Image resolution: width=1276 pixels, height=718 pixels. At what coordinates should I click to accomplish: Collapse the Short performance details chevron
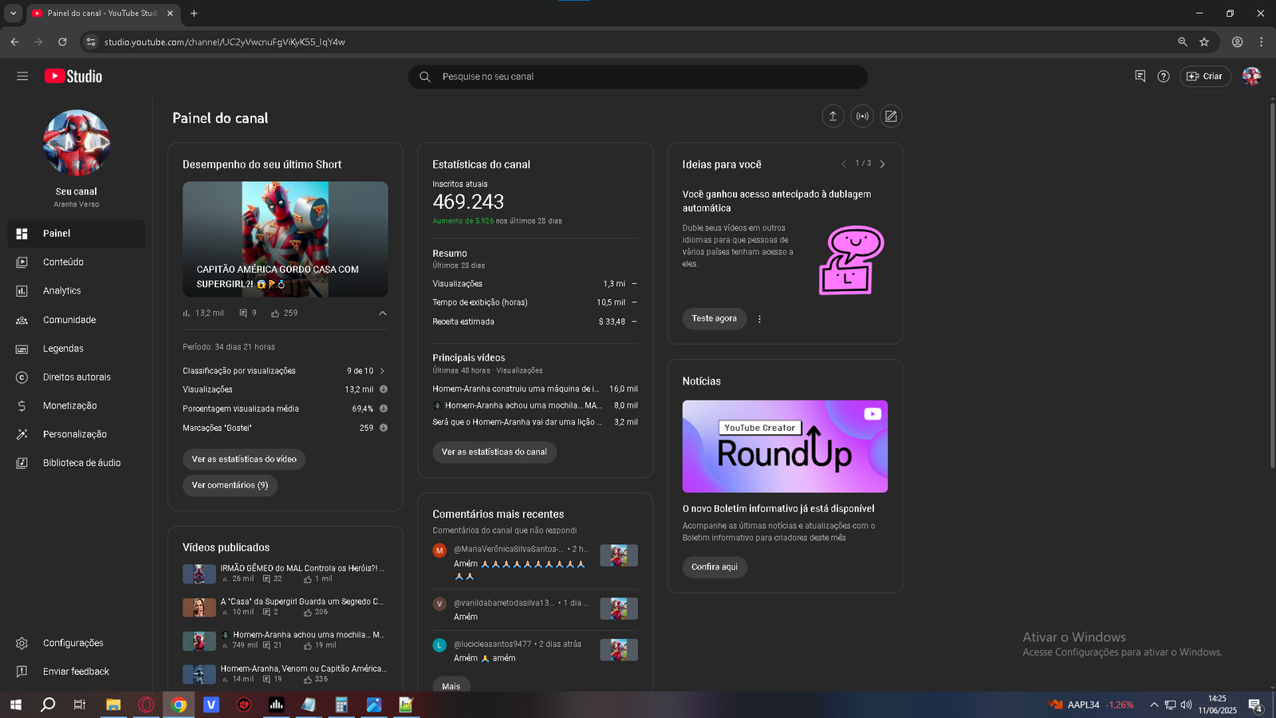point(383,314)
